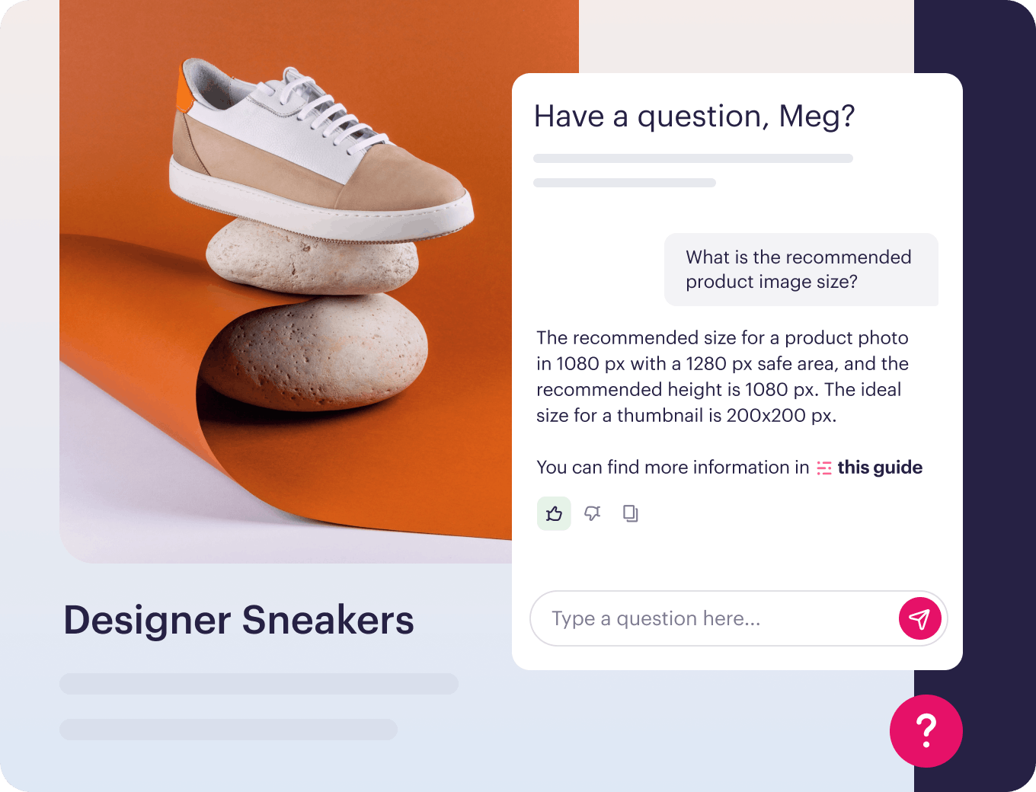Click the long placeholder bar under chat heading
1036x792 pixels.
tap(693, 158)
